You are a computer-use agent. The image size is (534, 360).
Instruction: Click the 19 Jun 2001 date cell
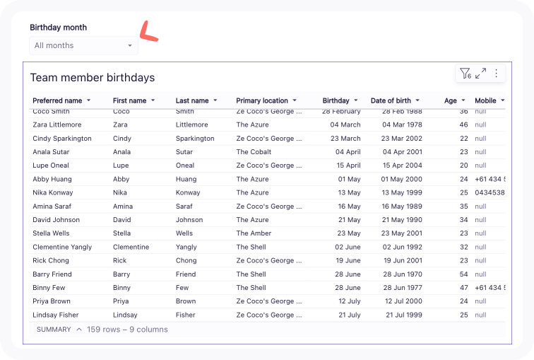403,260
